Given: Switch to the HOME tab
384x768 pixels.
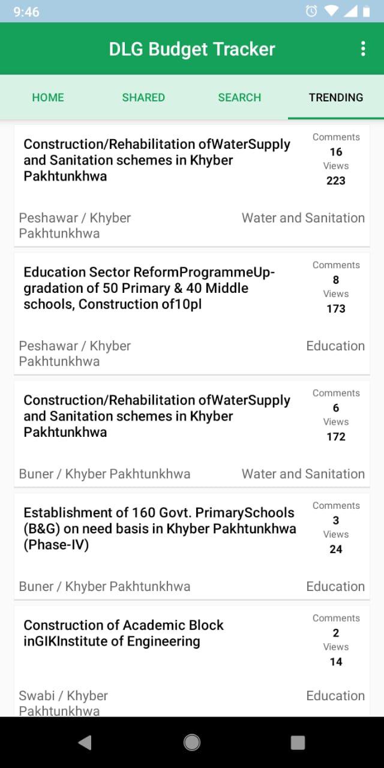Looking at the screenshot, I should (x=48, y=97).
